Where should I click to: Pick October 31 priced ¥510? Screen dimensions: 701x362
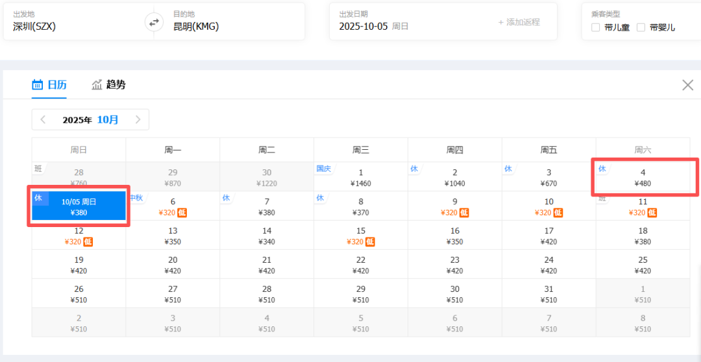[x=548, y=295]
